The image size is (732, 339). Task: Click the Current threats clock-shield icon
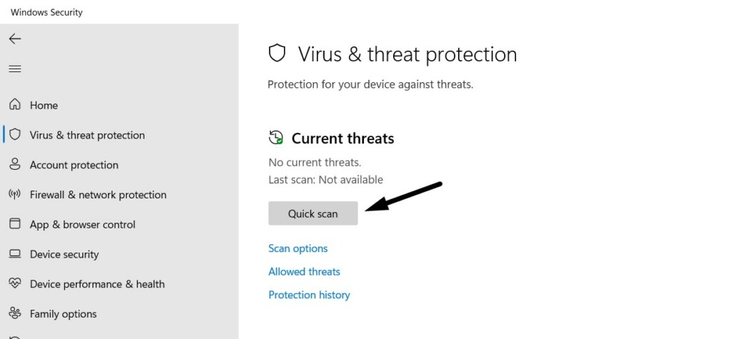coord(276,138)
